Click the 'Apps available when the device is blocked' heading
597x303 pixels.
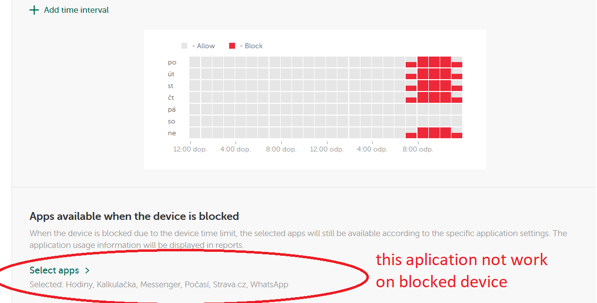coord(134,216)
